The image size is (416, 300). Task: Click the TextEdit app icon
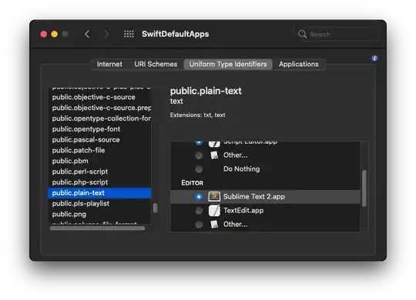click(x=214, y=211)
